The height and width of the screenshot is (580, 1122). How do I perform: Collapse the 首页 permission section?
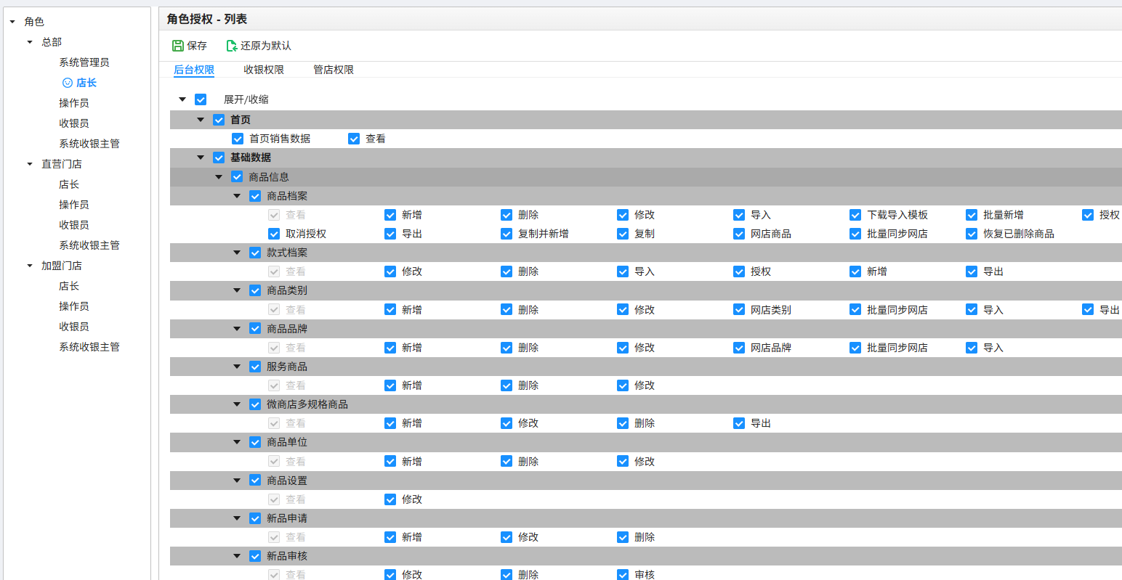201,120
